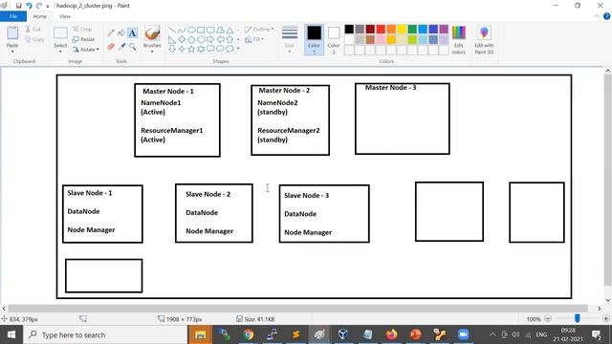Open Edit colors dialog
The height and width of the screenshot is (344, 612).
tap(459, 40)
